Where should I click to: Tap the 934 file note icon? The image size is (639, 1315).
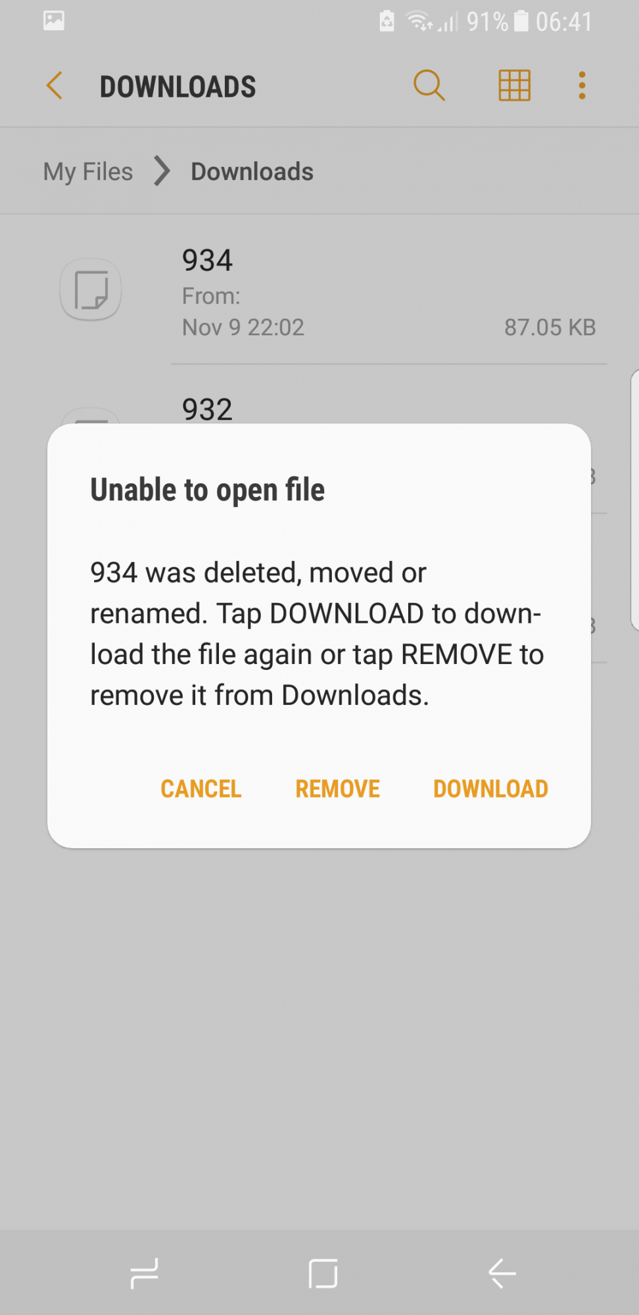point(91,290)
